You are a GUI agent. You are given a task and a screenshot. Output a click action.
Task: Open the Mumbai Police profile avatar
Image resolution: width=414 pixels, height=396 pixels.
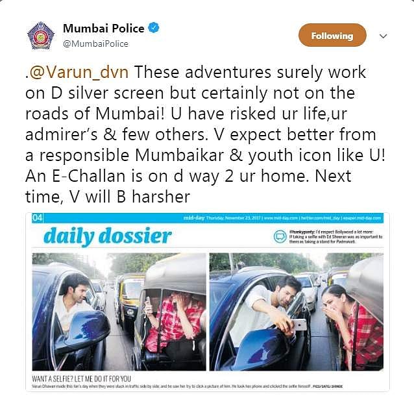(x=40, y=36)
